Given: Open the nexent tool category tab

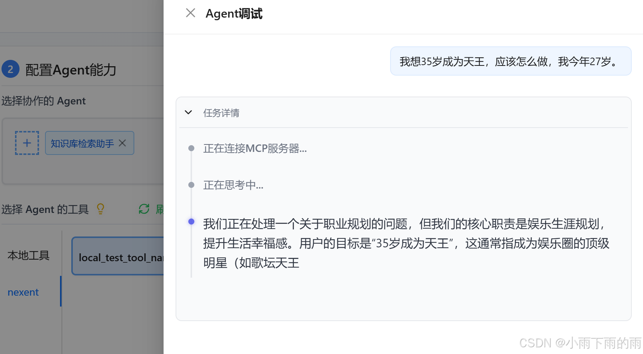Looking at the screenshot, I should 23,292.
